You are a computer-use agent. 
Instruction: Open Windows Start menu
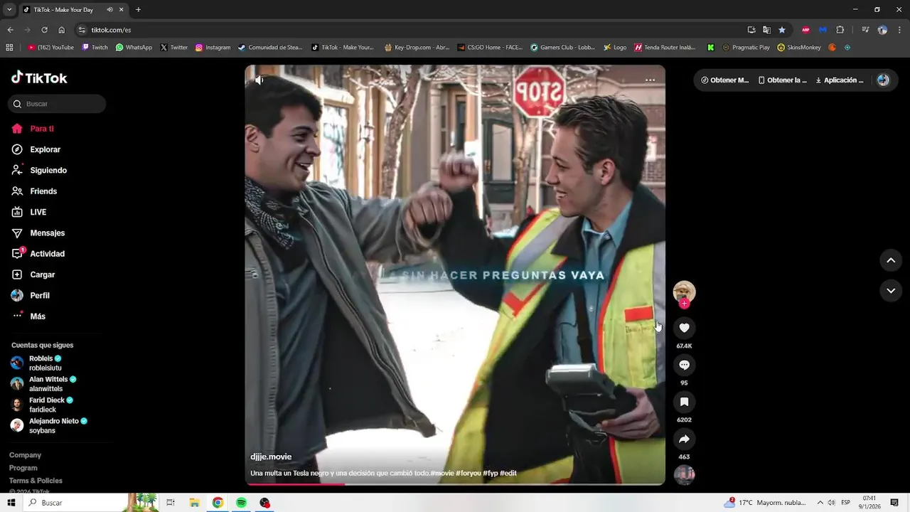click(11, 503)
